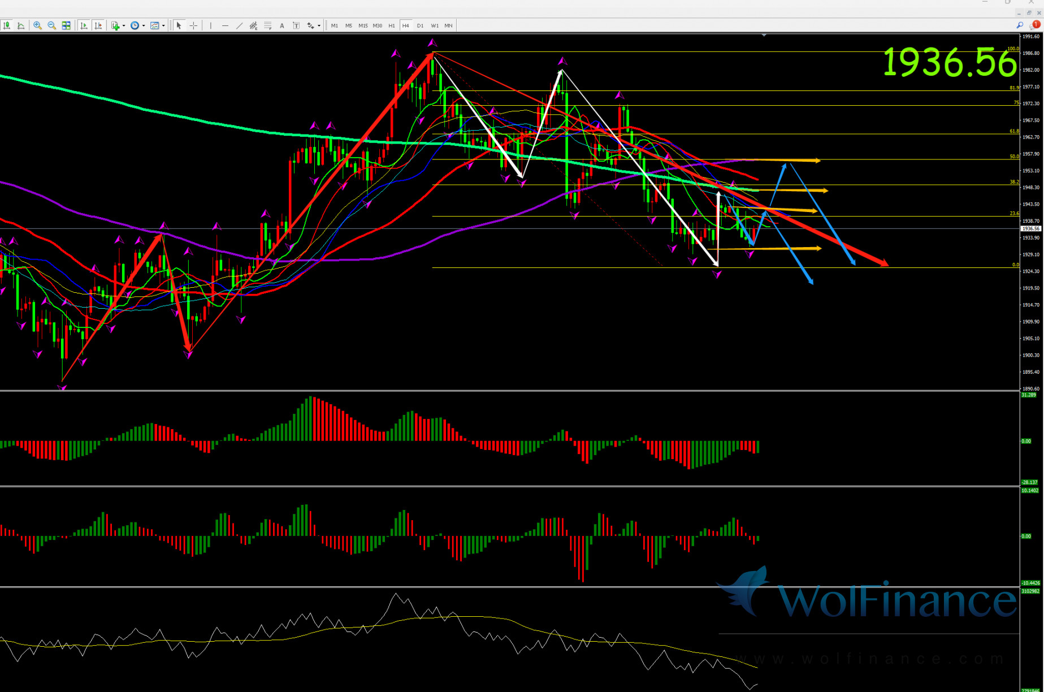This screenshot has width=1044, height=692.
Task: Activate the Crosshair tool
Action: [x=193, y=25]
